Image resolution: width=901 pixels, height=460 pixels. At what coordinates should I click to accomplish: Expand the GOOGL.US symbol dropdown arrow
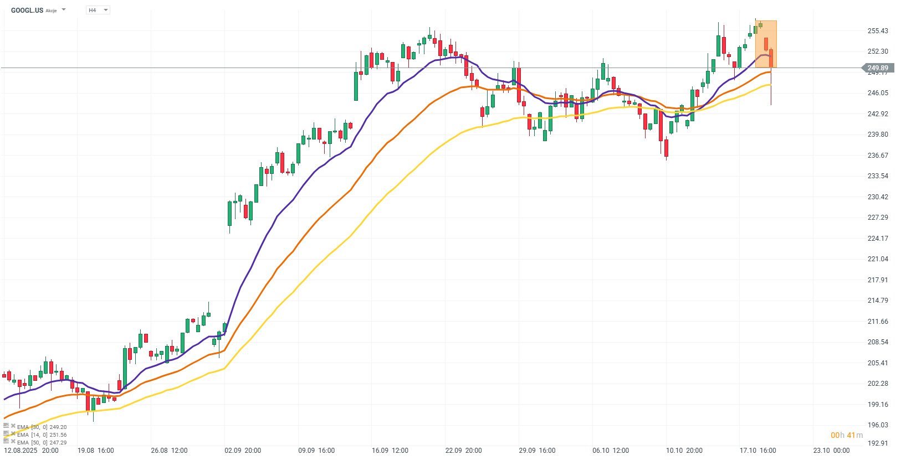click(64, 10)
